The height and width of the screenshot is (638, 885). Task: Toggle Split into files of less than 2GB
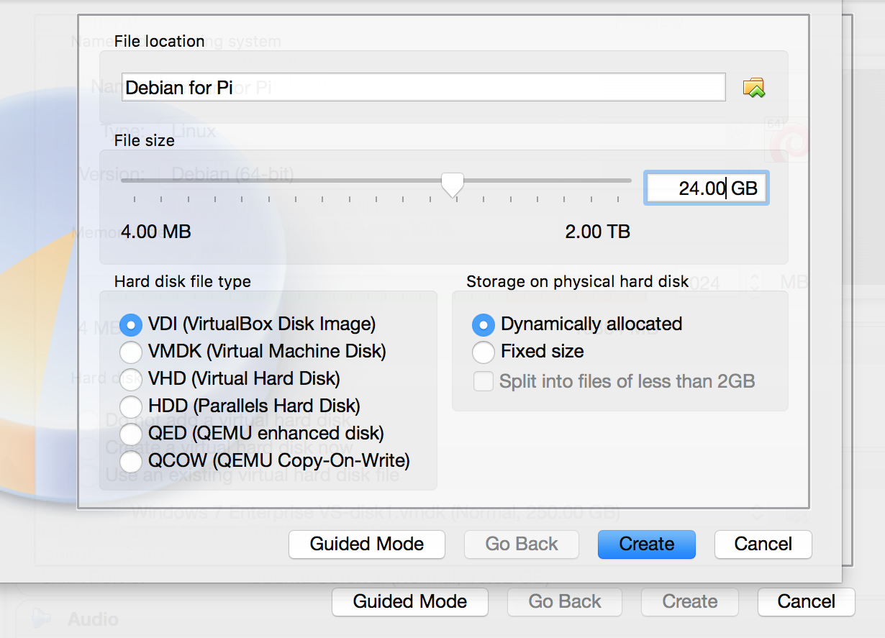[x=483, y=381]
